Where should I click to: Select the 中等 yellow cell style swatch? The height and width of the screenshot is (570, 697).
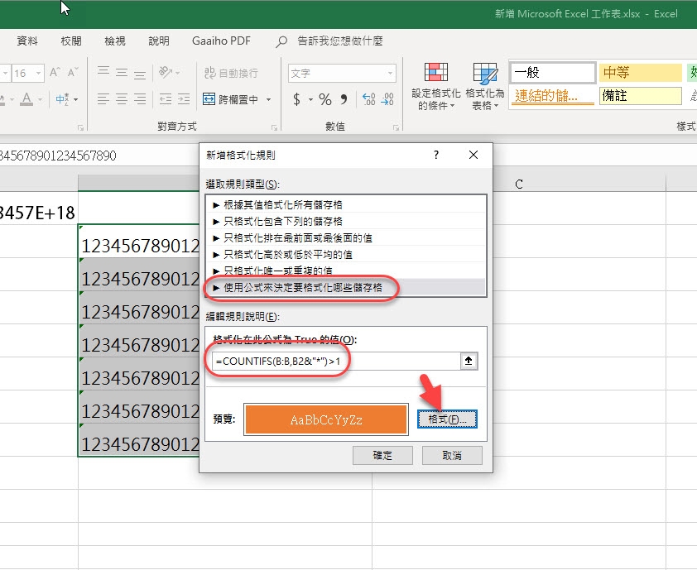[x=640, y=73]
